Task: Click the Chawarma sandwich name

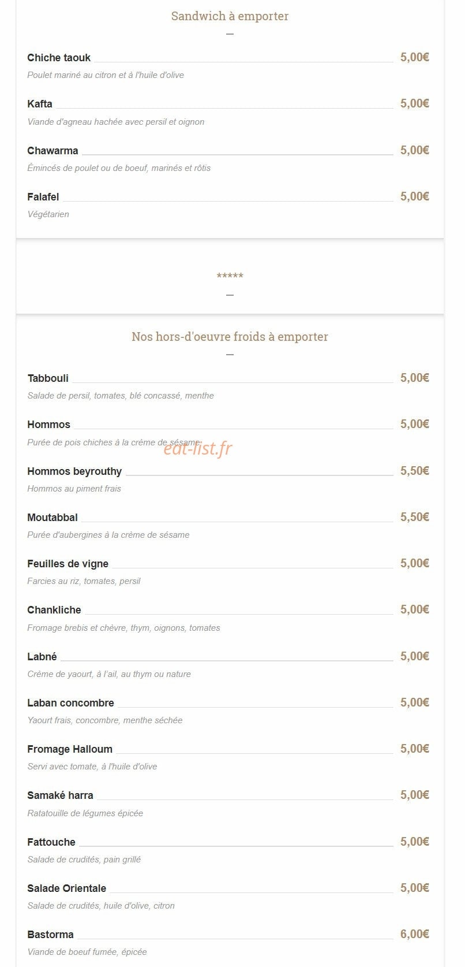Action: click(x=52, y=151)
